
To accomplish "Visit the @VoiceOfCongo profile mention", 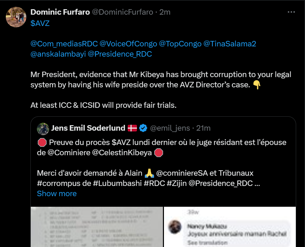I will click(x=128, y=44).
